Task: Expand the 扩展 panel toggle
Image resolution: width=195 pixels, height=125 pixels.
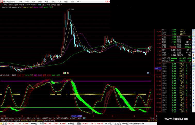Action: coord(3,121)
